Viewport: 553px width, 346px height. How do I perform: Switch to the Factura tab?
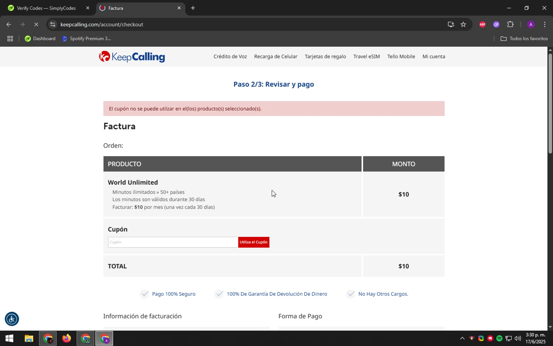click(140, 8)
